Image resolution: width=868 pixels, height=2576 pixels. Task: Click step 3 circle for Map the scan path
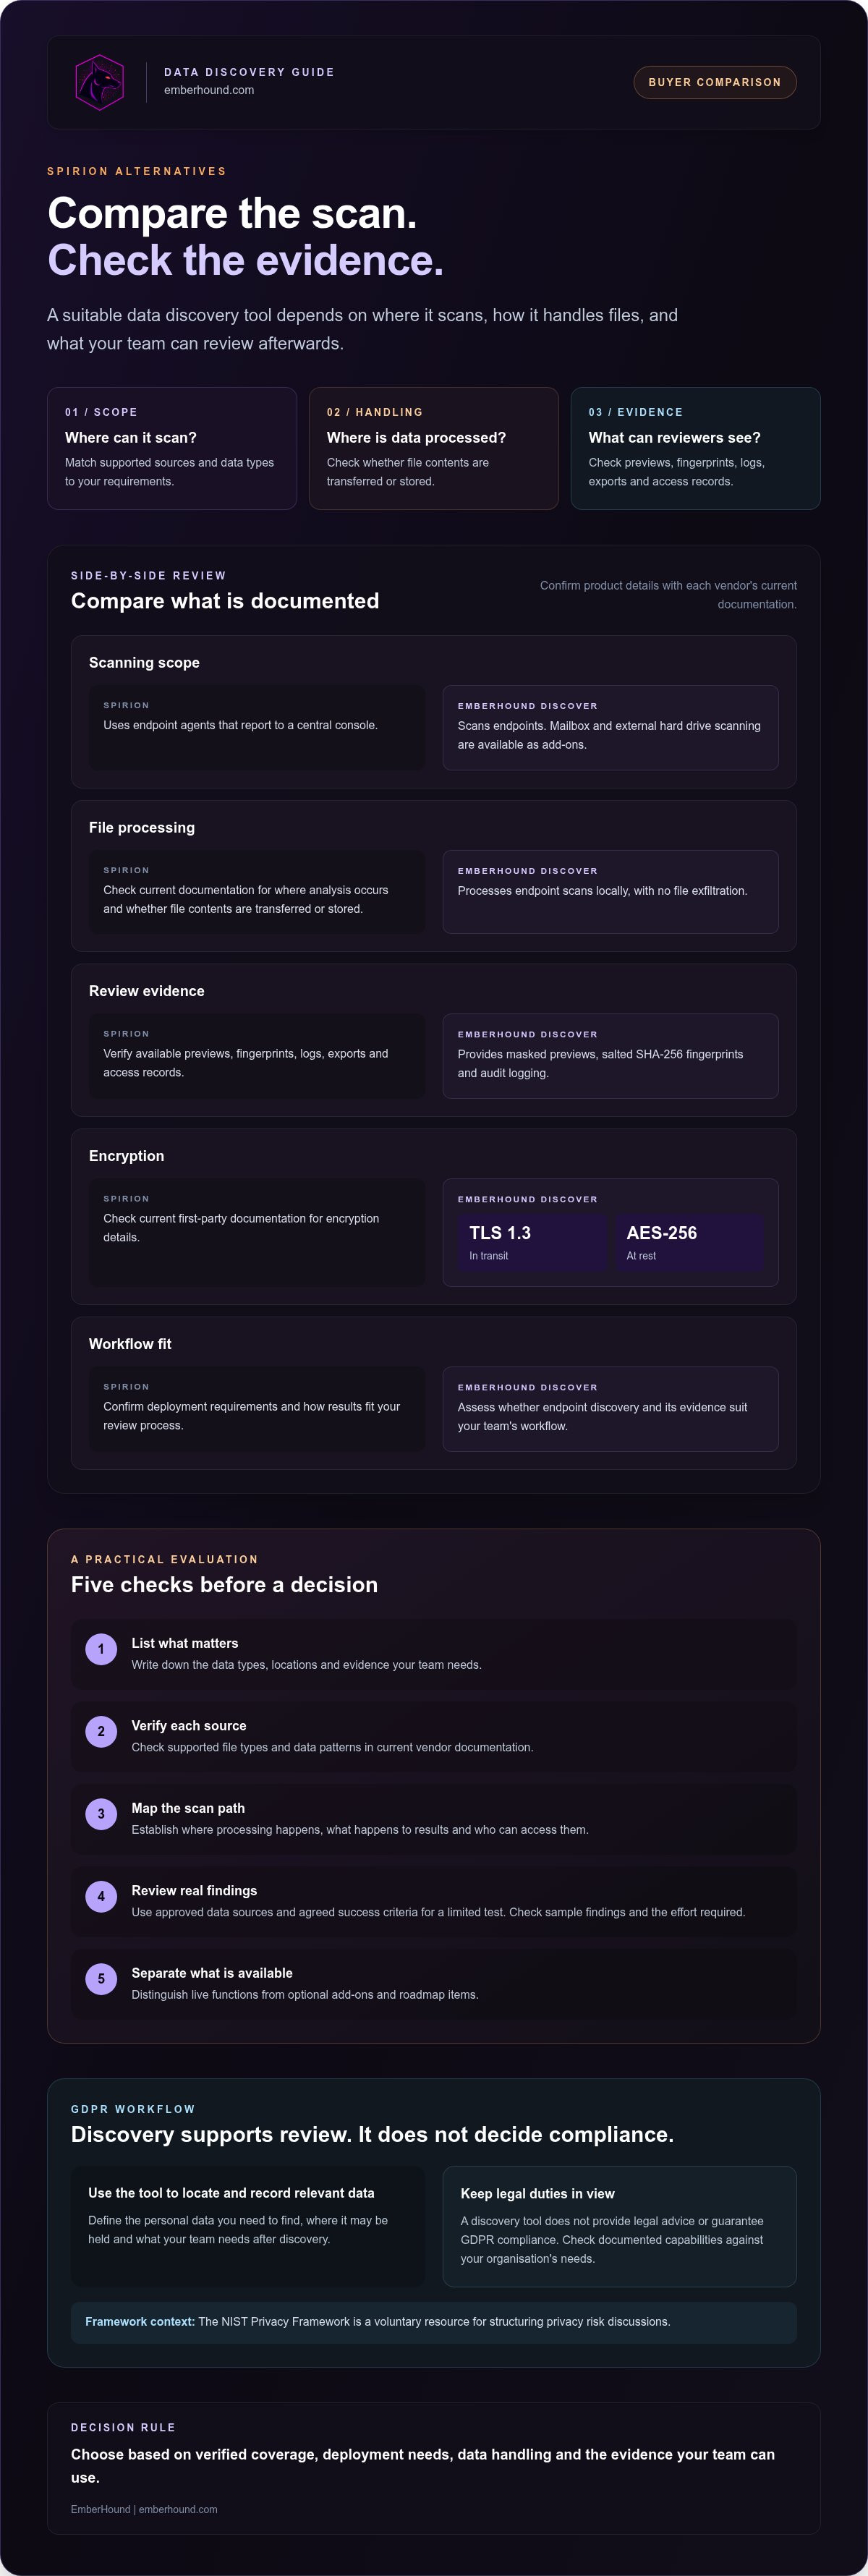pyautogui.click(x=101, y=1814)
